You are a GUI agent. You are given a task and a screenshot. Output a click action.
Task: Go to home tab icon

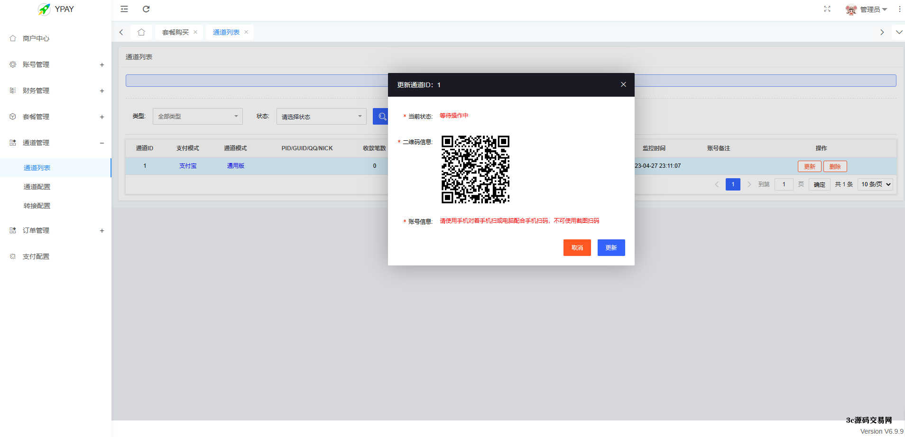coord(141,32)
